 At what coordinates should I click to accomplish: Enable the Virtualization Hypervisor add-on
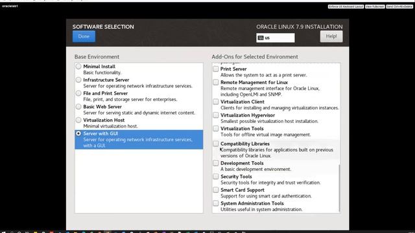point(216,115)
